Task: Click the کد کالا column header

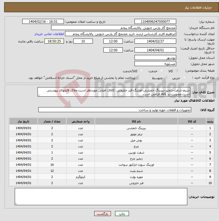Action: pyautogui.click(x=192, y=121)
